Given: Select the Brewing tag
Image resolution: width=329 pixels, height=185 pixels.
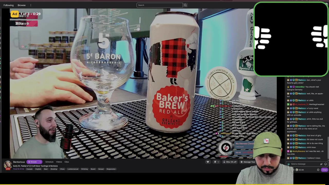Looking at the screenshot, I should [54, 169].
